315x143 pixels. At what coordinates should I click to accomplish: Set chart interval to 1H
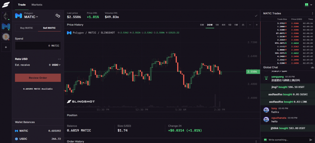point(217,25)
